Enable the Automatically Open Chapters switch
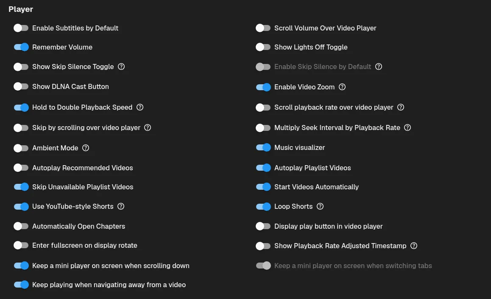This screenshot has height=299, width=491. [x=21, y=227]
